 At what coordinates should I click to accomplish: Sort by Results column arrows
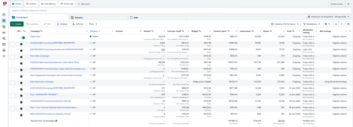pos(152,31)
